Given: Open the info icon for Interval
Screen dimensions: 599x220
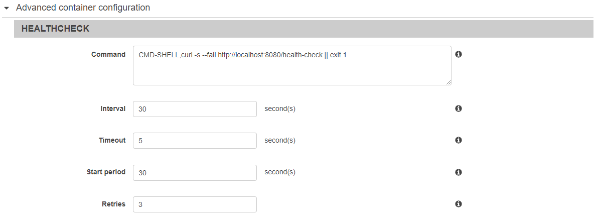Looking at the screenshot, I should (x=459, y=108).
